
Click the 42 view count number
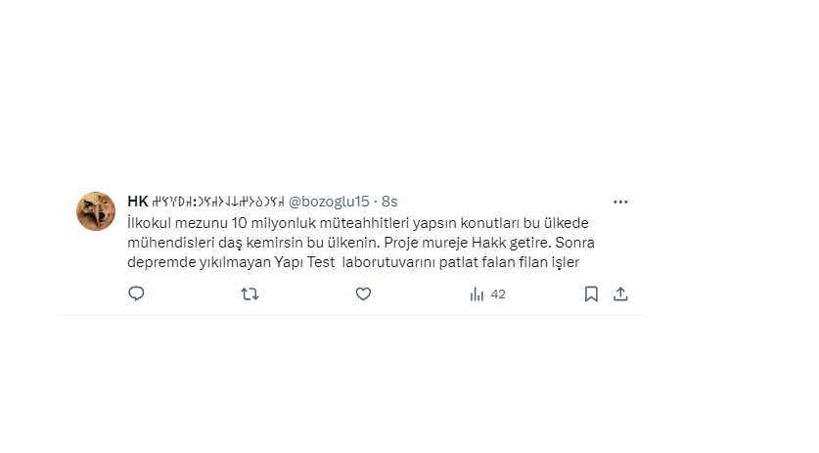point(498,294)
